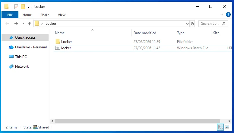Select the locker batch file name
The width and height of the screenshot is (234, 133).
point(66,48)
